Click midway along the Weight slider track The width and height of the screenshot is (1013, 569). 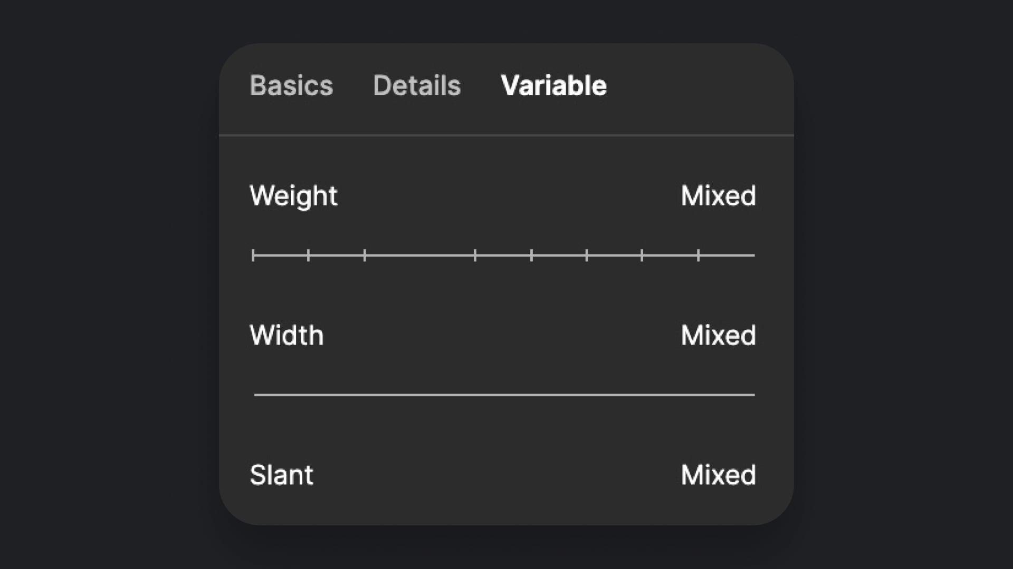(x=505, y=254)
